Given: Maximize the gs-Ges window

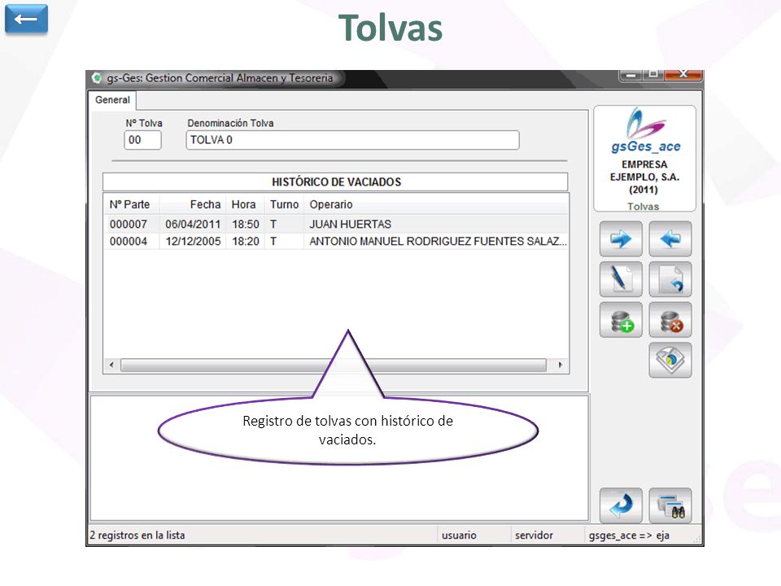Looking at the screenshot, I should (x=653, y=75).
